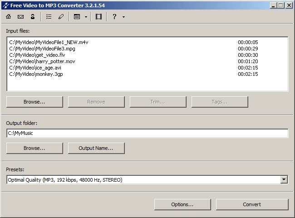Open the home page icon in toolbar

(9, 17)
